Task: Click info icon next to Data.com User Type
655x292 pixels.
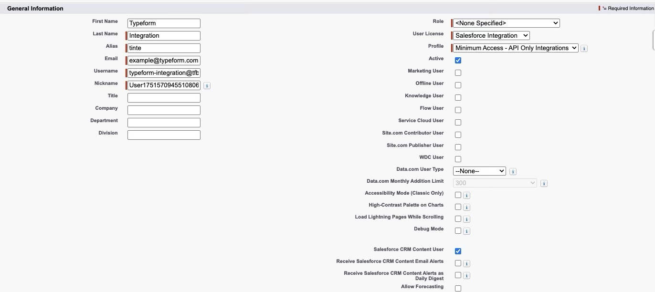Action: (x=513, y=172)
